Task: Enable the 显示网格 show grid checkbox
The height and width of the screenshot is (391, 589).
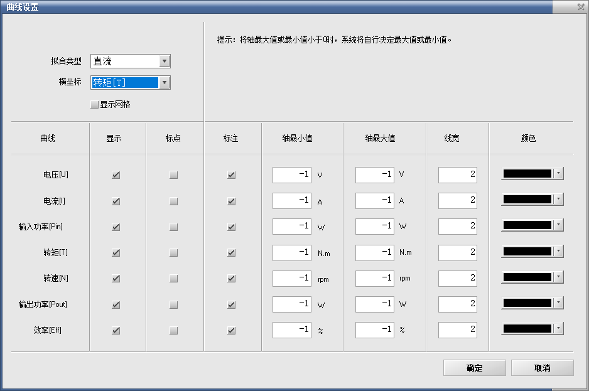Action: [95, 105]
